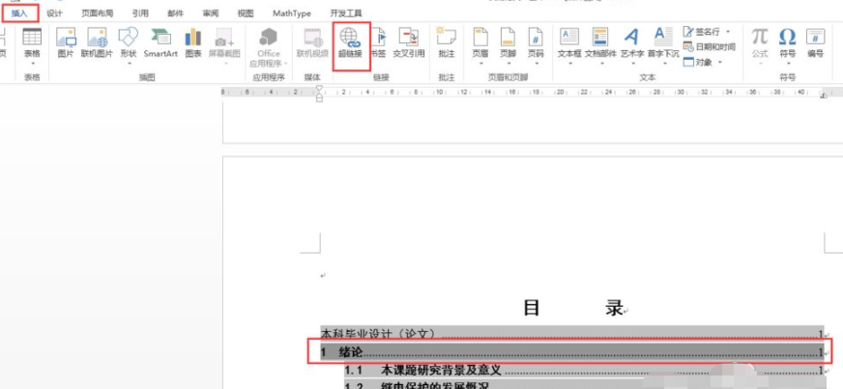Expand the dropdown arrow under 首字下沉
Image resolution: width=843 pixels, height=389 pixels.
[663, 64]
